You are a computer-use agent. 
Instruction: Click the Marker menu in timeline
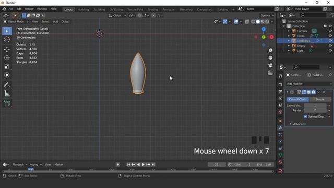[x=59, y=164]
